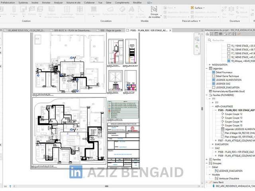Open the Systèmes ribbon tab
The image size is (255, 191).
24,2
